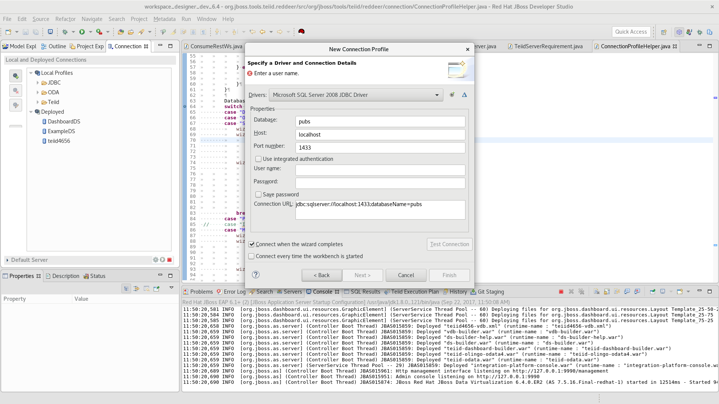Collapse the Deployed tree node
Screen dimensions: 719x404
coord(31,112)
